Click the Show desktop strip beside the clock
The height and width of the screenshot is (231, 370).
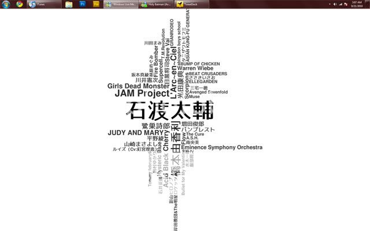point(368,4)
